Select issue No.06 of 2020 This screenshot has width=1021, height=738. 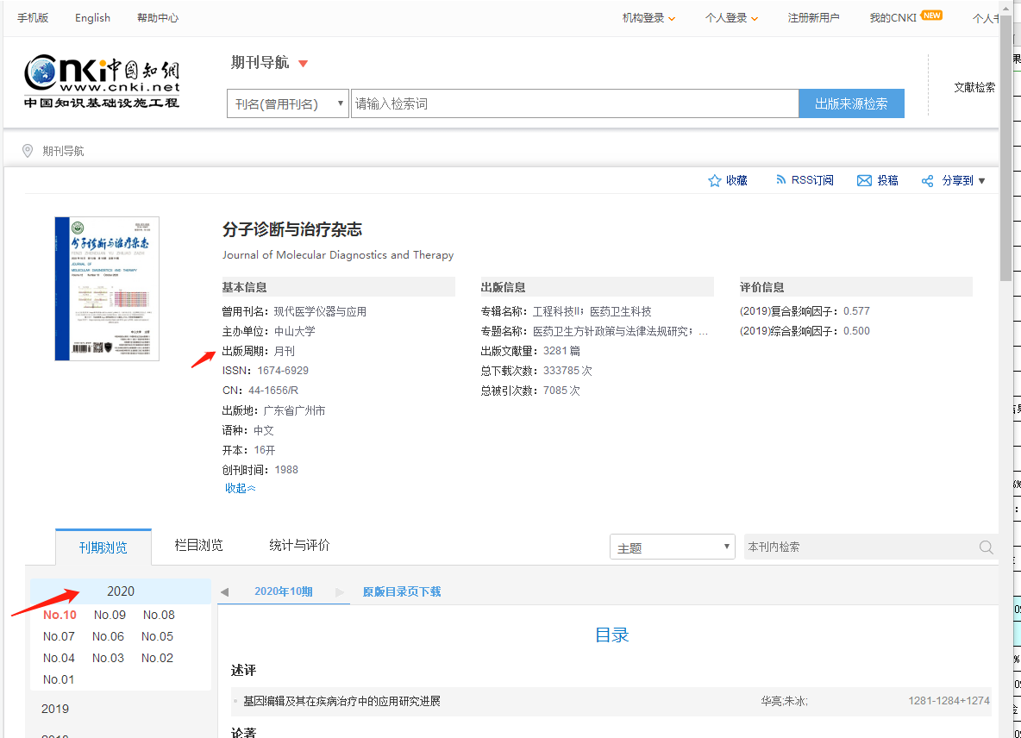(x=108, y=636)
